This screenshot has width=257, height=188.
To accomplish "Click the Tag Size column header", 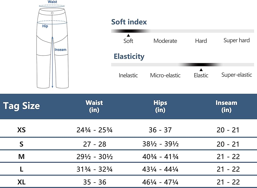I will (x=21, y=106).
